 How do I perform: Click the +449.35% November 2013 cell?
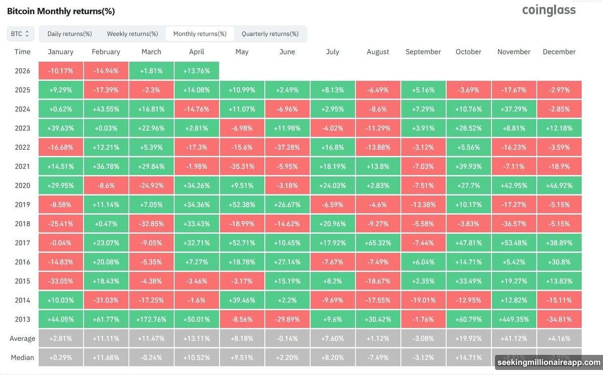click(514, 319)
